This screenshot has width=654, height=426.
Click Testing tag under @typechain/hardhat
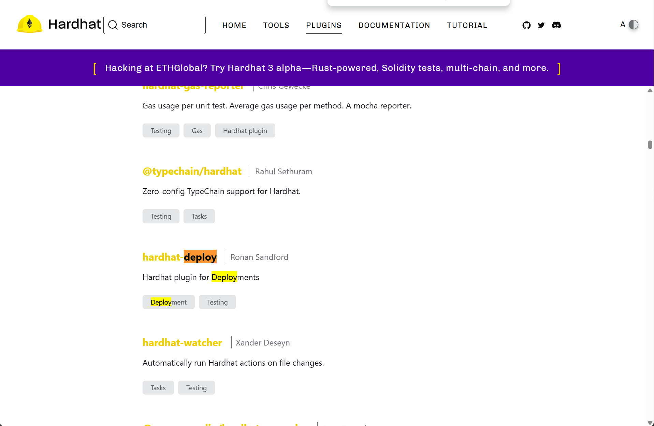(x=161, y=216)
